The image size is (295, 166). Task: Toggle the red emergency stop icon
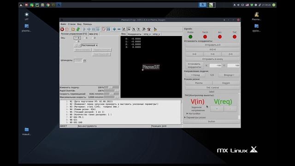tap(62, 29)
